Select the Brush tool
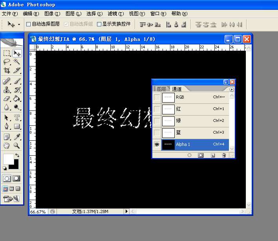Image resolution: width=278 pixels, height=241 pixels. 16,81
